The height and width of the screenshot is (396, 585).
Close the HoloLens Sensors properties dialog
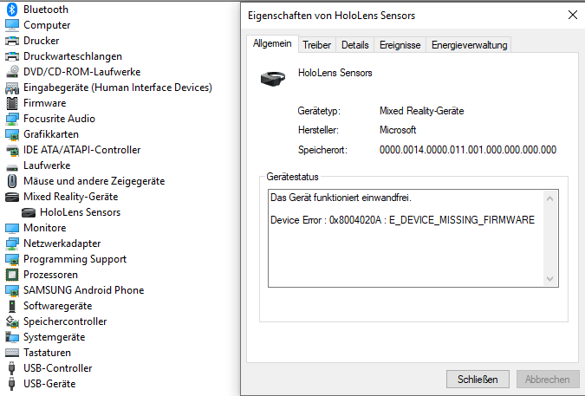(573, 15)
